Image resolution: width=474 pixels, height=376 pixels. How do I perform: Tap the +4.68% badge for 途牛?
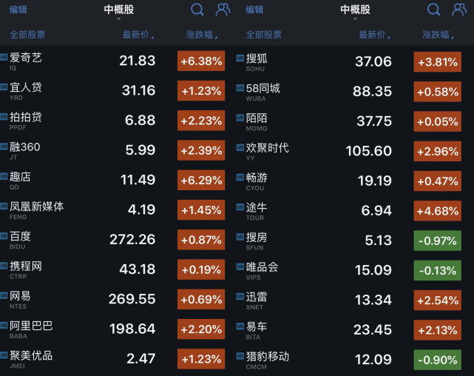438,211
